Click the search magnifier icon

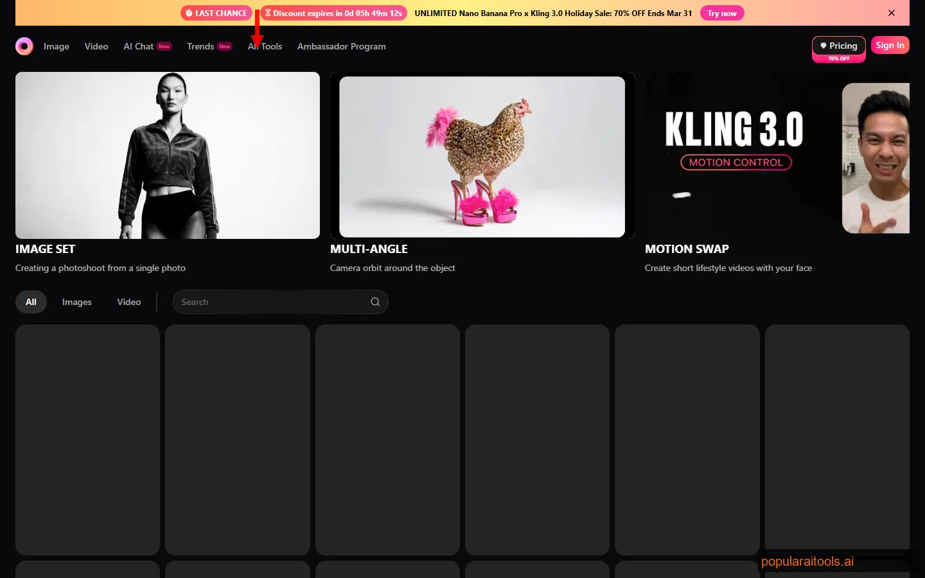(375, 302)
